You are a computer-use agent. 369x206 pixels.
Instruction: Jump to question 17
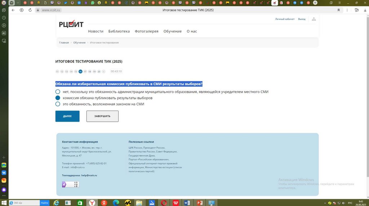pos(85,71)
